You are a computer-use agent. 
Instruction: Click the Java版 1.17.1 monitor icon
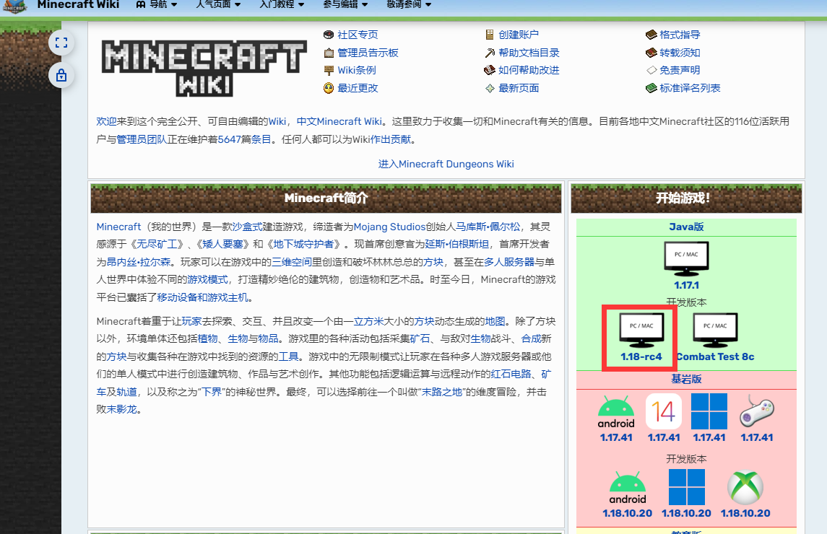686,259
